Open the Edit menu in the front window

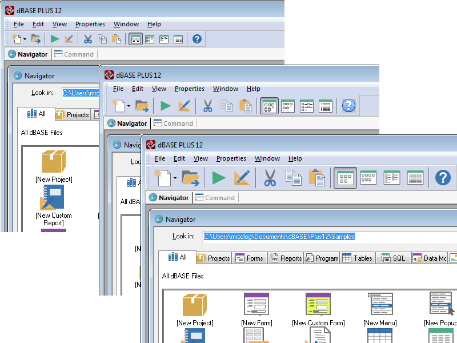[x=179, y=159]
